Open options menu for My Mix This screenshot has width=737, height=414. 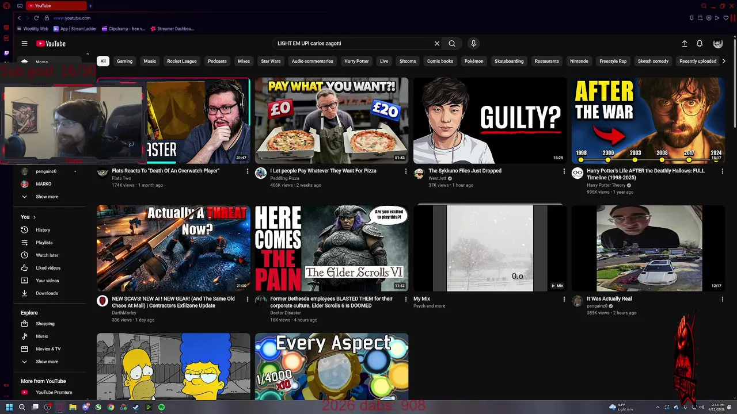click(564, 300)
